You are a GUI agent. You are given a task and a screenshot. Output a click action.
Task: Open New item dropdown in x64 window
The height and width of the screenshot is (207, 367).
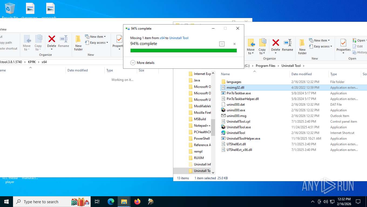pyautogui.click(x=95, y=37)
